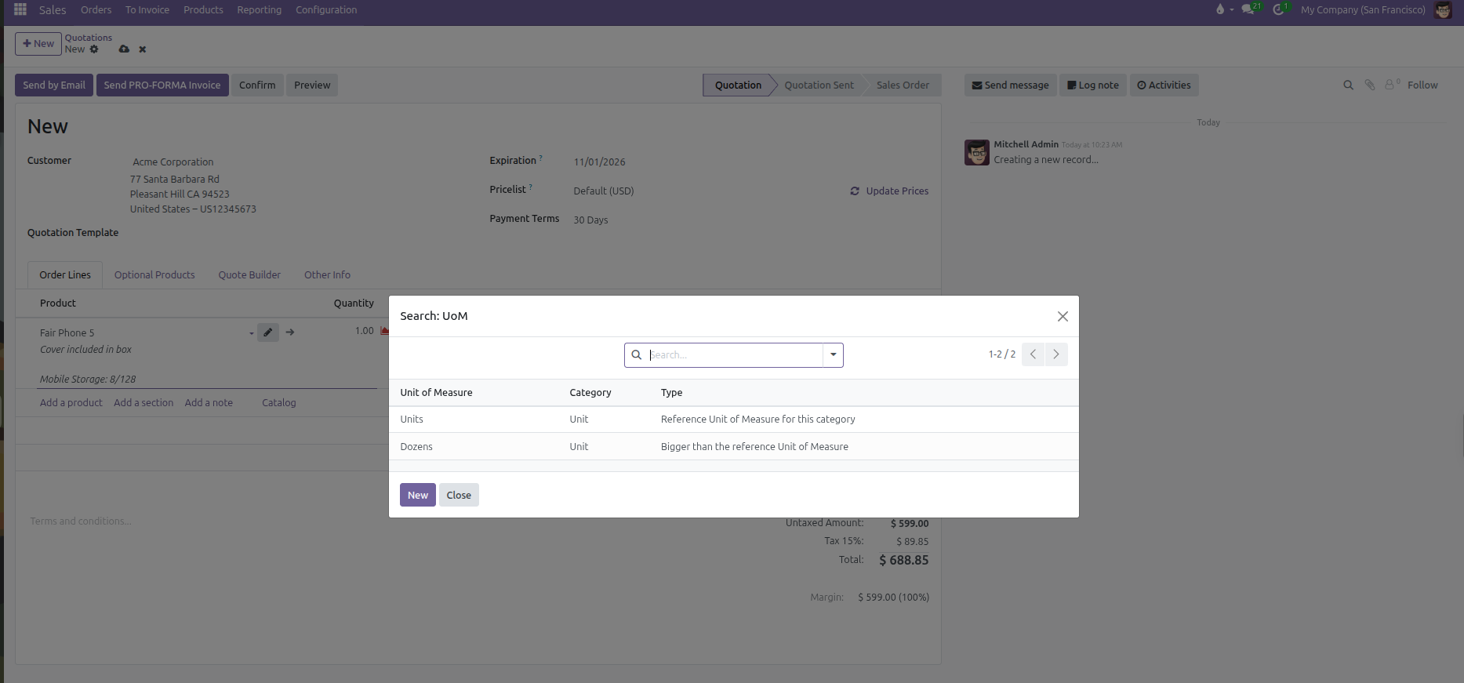The image size is (1464, 683).
Task: Close the Search: UoM dialog with X
Action: pos(1063,316)
